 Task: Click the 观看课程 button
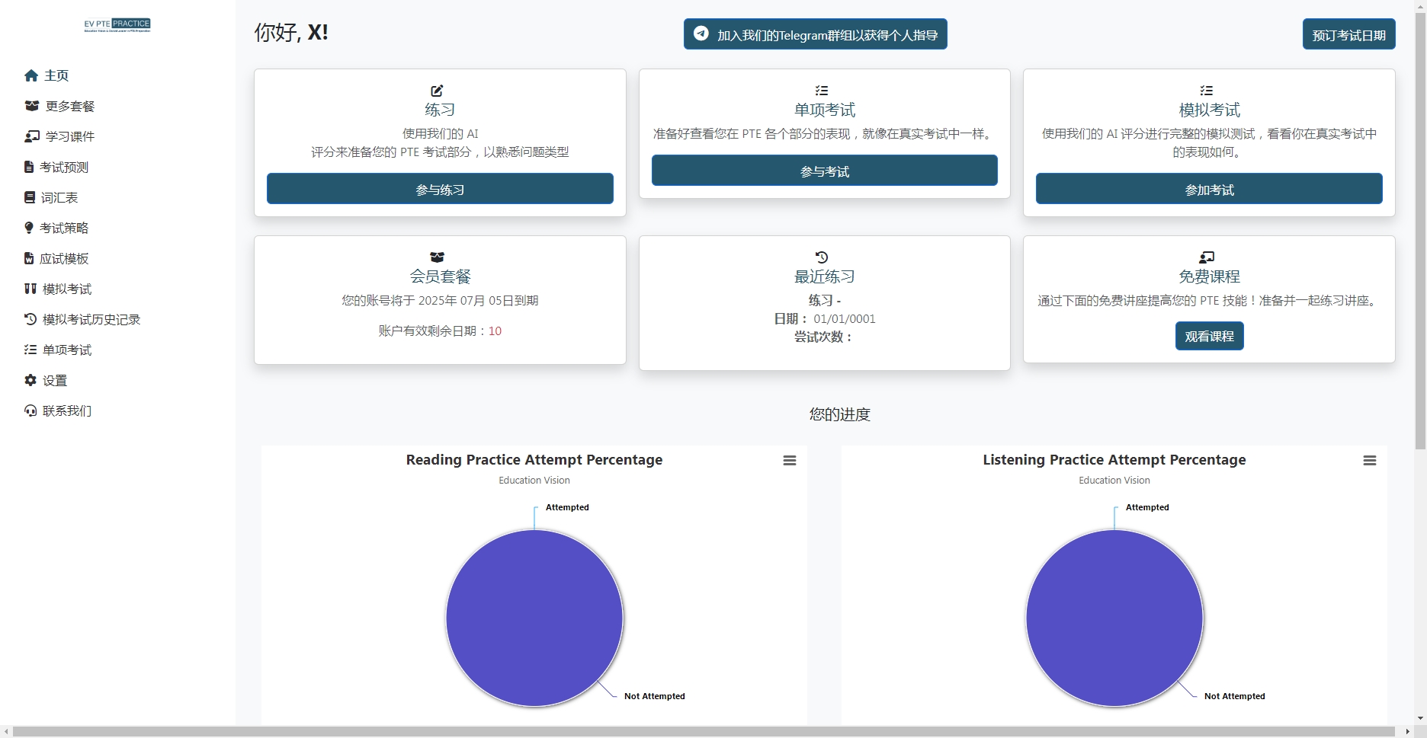[x=1209, y=336]
